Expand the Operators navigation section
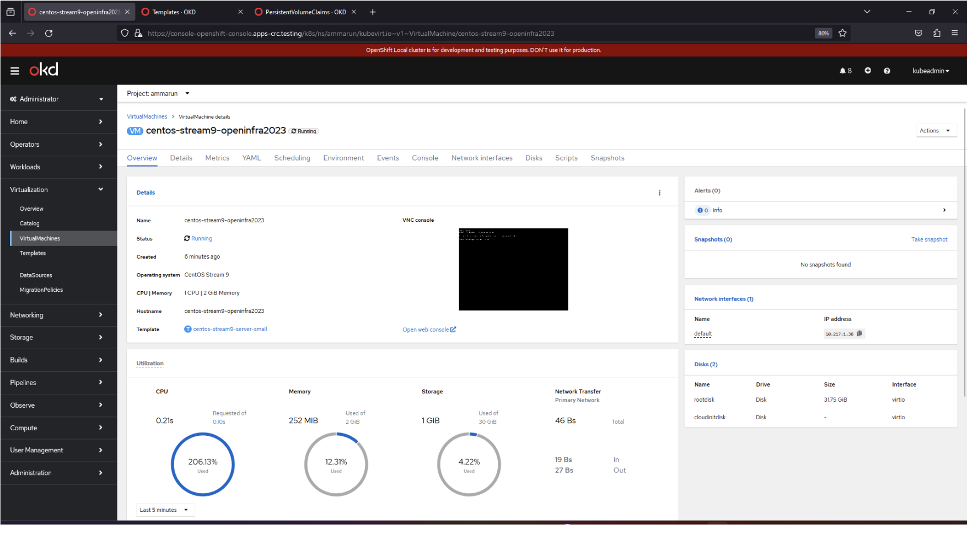 pyautogui.click(x=58, y=145)
